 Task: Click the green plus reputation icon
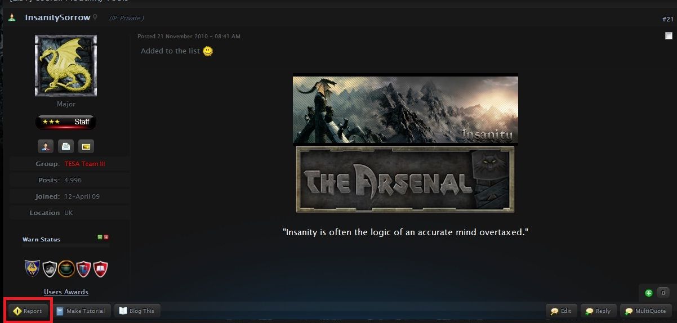coord(649,293)
